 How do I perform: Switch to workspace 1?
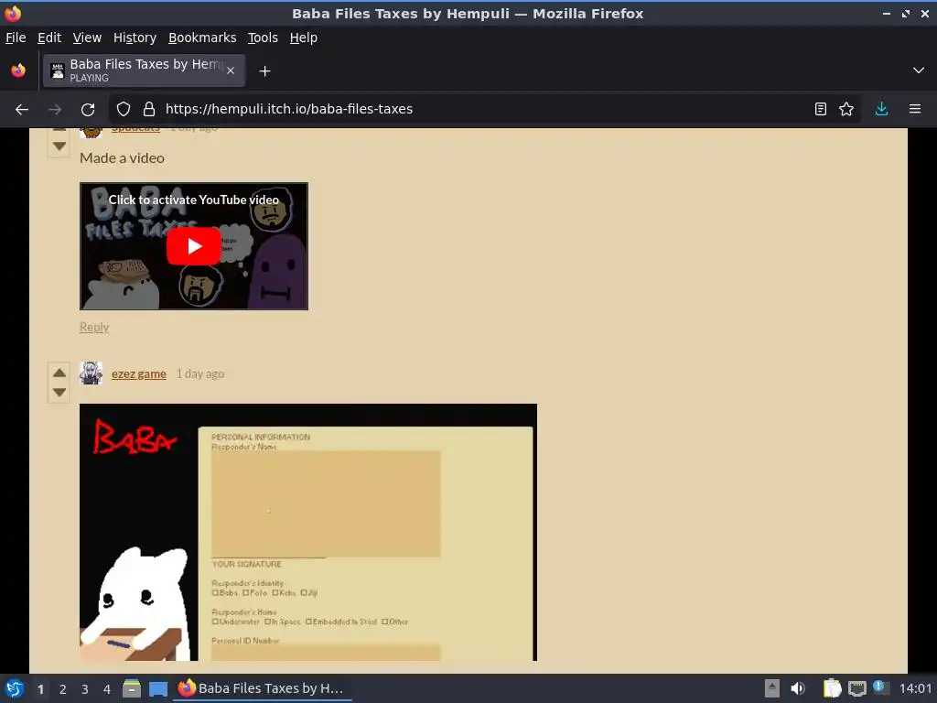pyautogui.click(x=40, y=689)
